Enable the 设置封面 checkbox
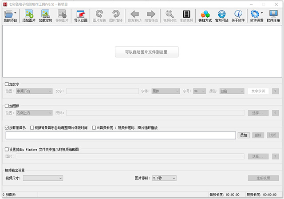The width and height of the screenshot is (284, 199). (x=7, y=149)
